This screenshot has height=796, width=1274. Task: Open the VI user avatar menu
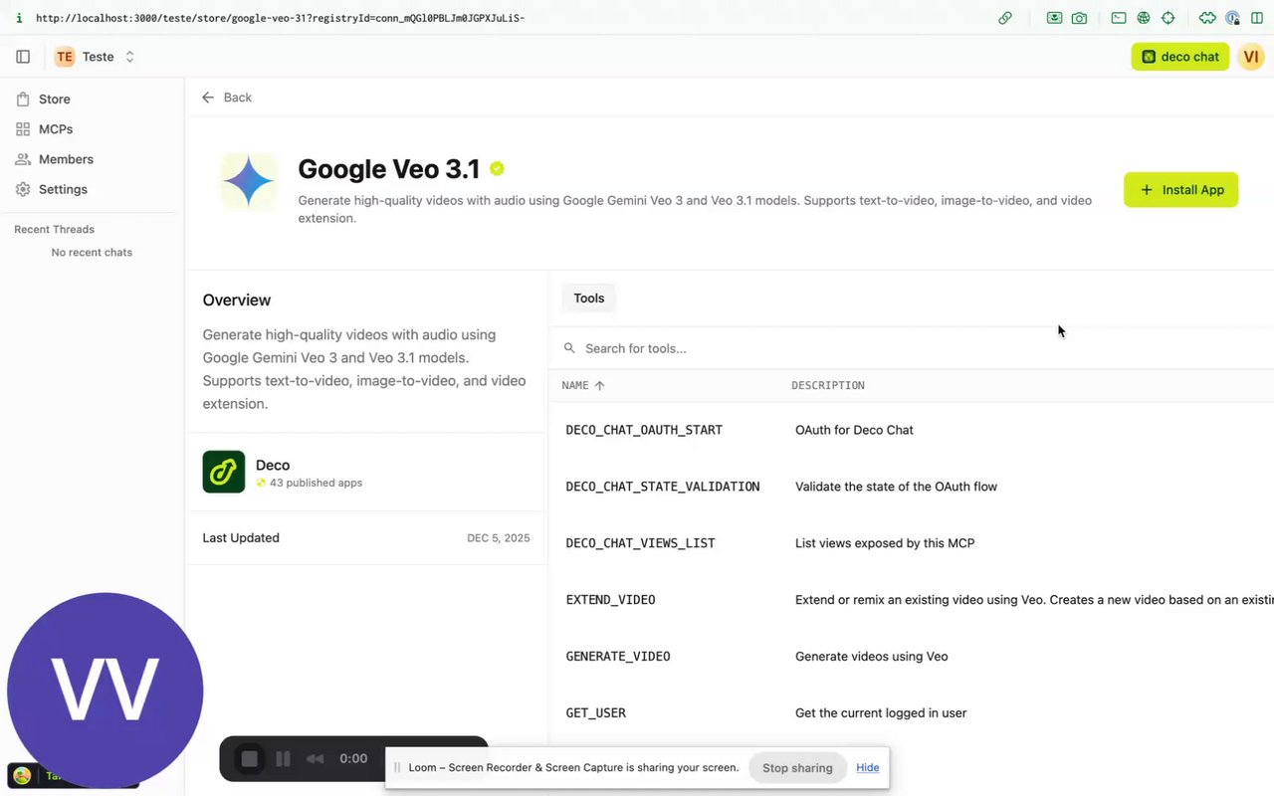[1251, 57]
